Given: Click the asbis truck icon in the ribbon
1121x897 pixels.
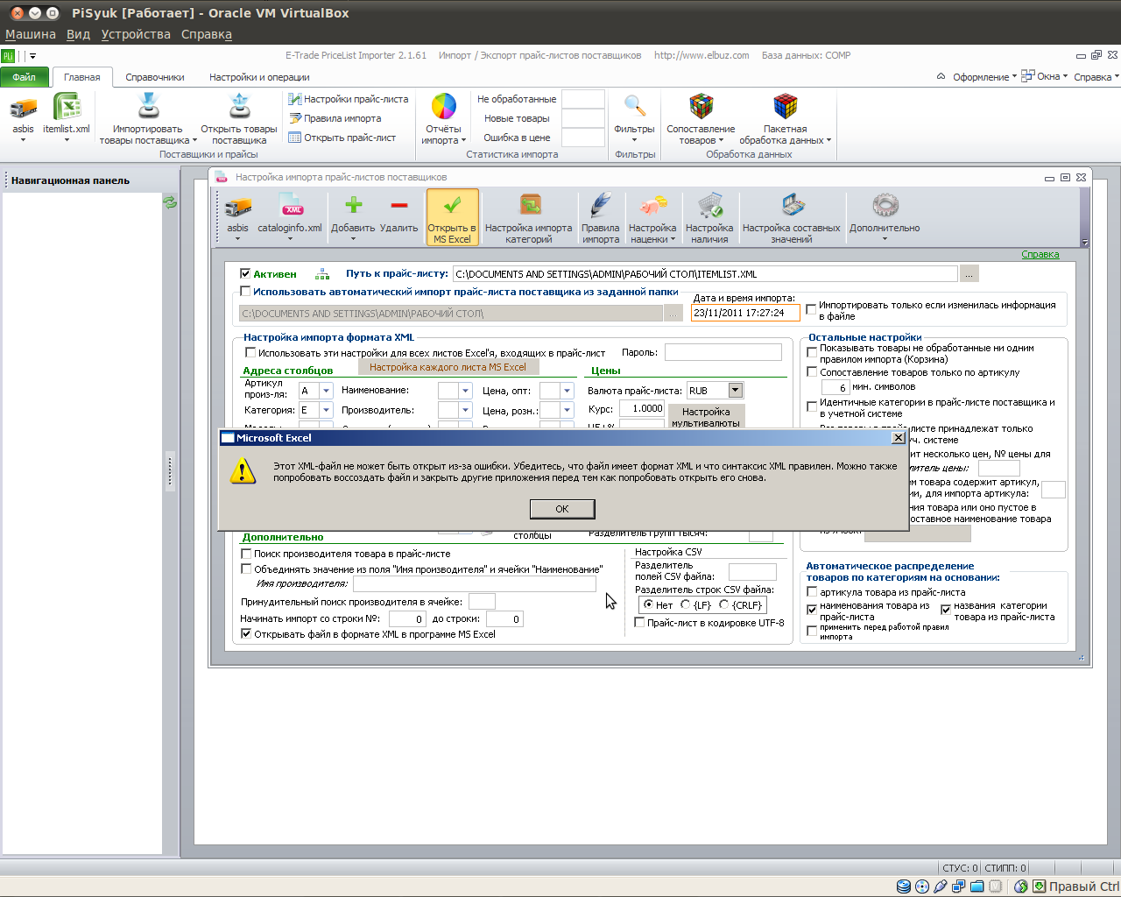Looking at the screenshot, I should [24, 109].
